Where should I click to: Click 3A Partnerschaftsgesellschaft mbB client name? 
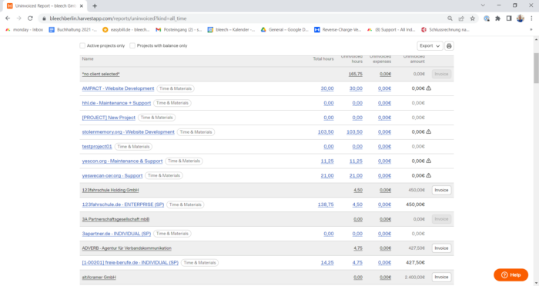pos(115,219)
